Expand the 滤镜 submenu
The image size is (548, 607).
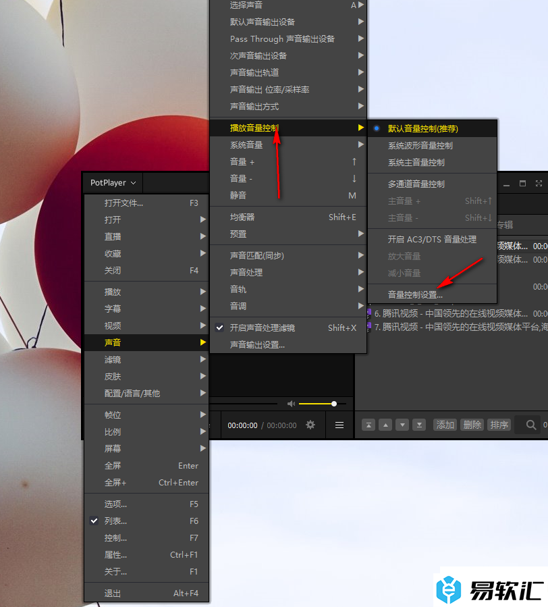(146, 360)
